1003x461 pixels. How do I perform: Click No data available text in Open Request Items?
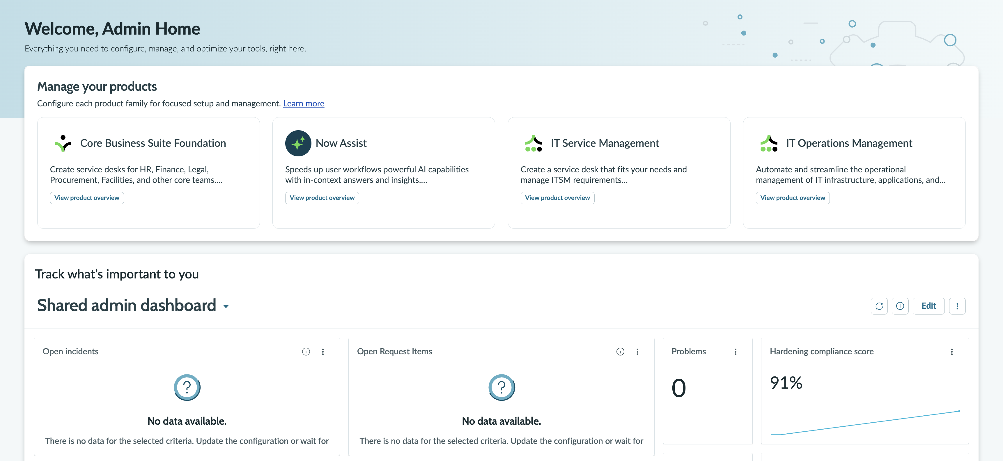(501, 421)
